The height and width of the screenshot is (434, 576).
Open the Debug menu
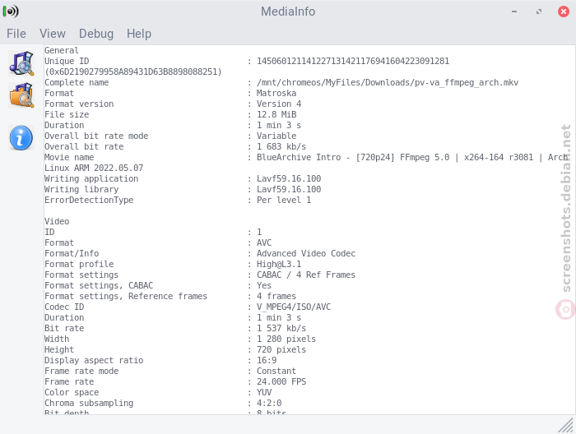96,34
